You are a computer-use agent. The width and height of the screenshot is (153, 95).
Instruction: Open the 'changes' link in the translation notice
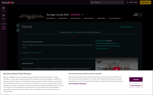(74, 32)
